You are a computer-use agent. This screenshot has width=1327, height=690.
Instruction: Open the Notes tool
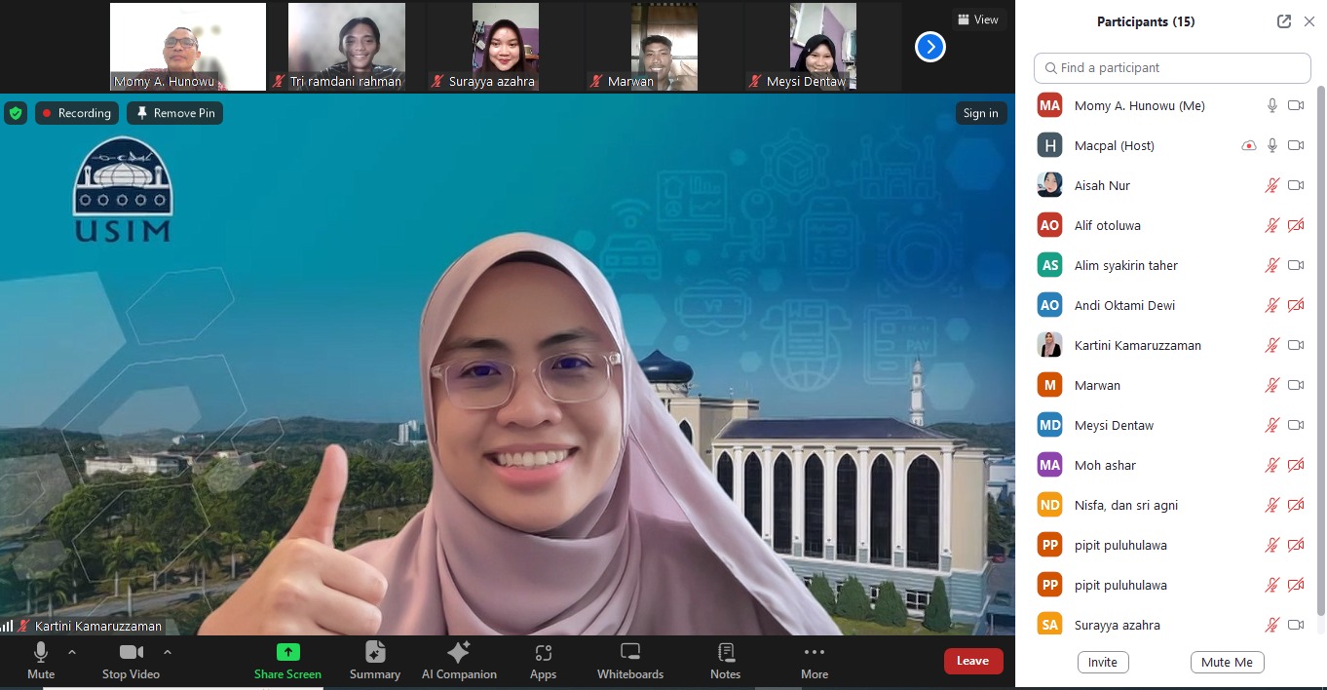pos(725,660)
